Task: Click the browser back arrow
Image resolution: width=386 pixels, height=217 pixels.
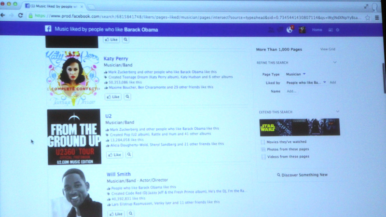Action: pyautogui.click(x=3, y=15)
